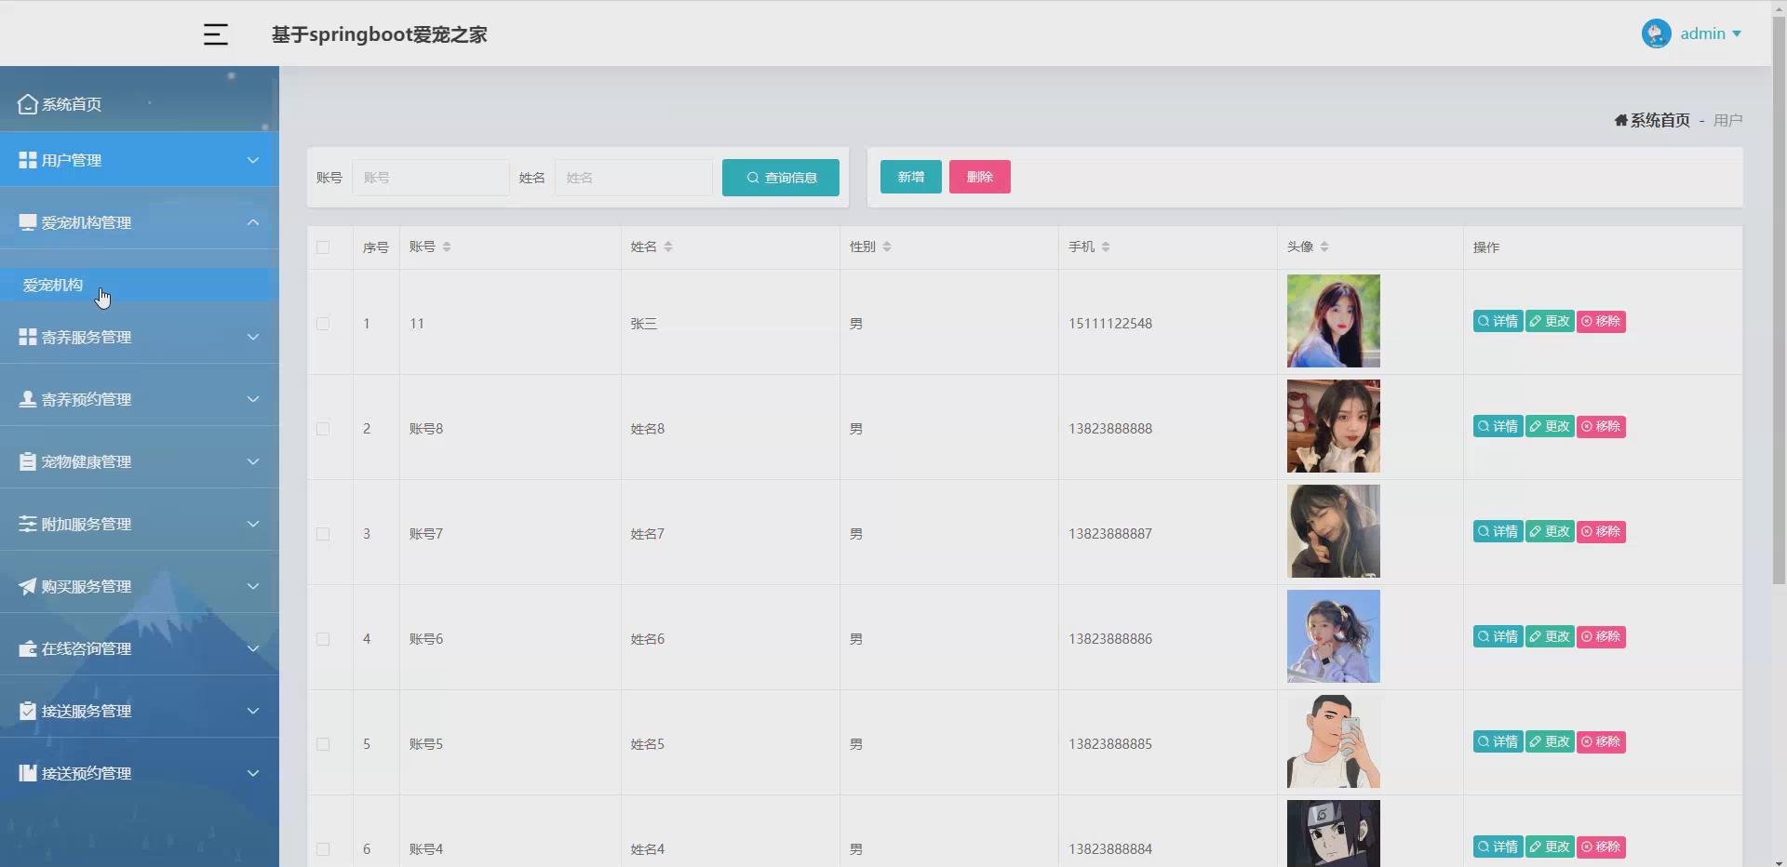
Task: Sort by 手机 column arrows
Action: pos(1106,247)
